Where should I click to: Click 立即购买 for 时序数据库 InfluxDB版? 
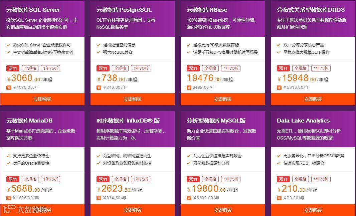tap(132, 210)
